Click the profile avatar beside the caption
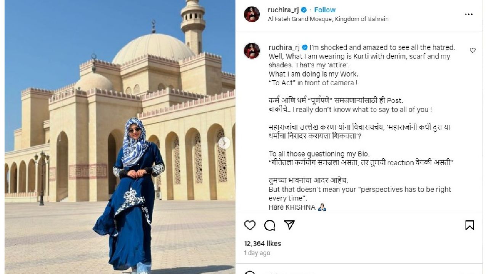 (x=252, y=51)
